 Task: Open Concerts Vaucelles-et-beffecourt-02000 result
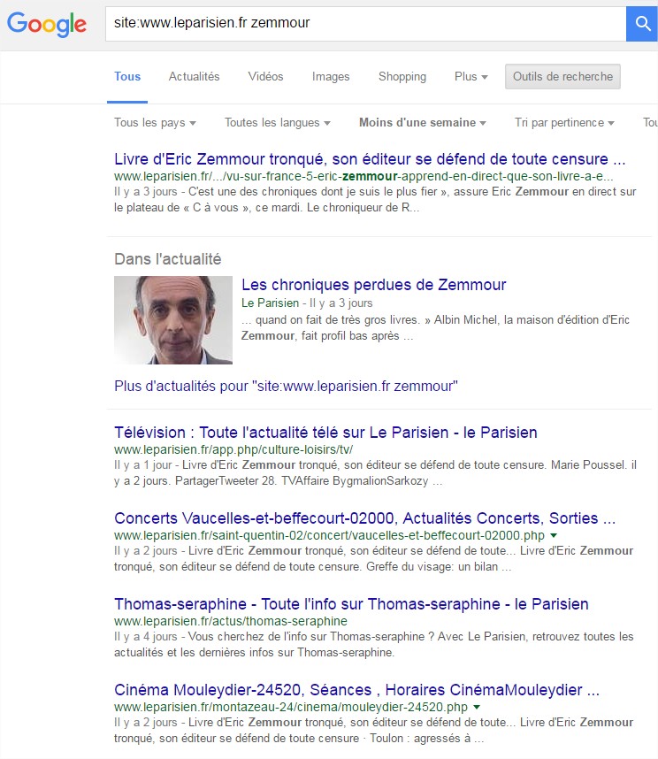tap(364, 517)
